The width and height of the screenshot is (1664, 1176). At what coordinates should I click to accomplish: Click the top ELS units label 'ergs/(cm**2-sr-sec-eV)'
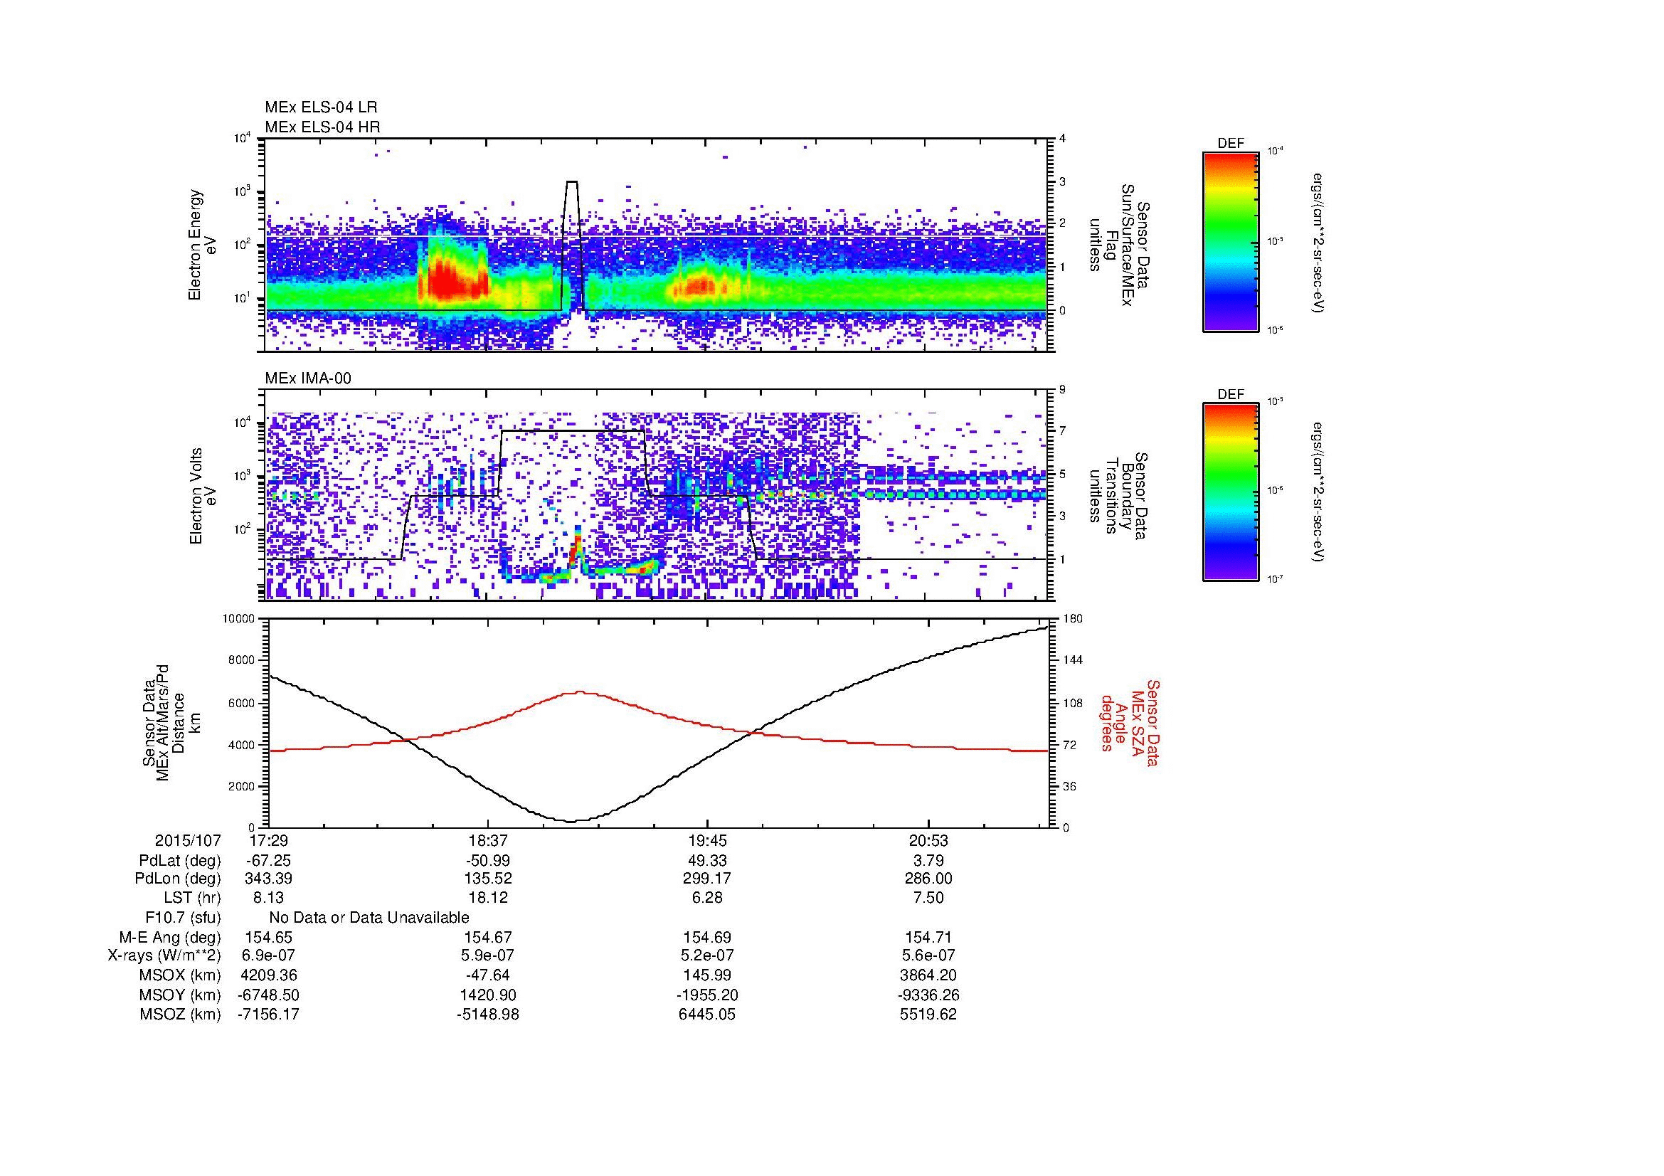pos(1319,243)
